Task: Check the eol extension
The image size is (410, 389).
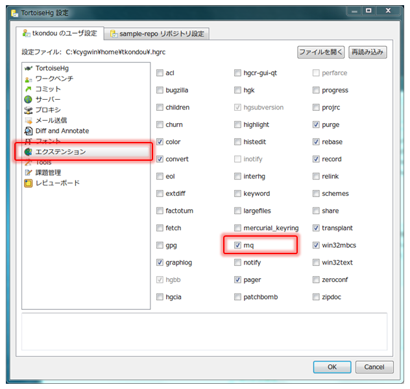Action: point(160,176)
